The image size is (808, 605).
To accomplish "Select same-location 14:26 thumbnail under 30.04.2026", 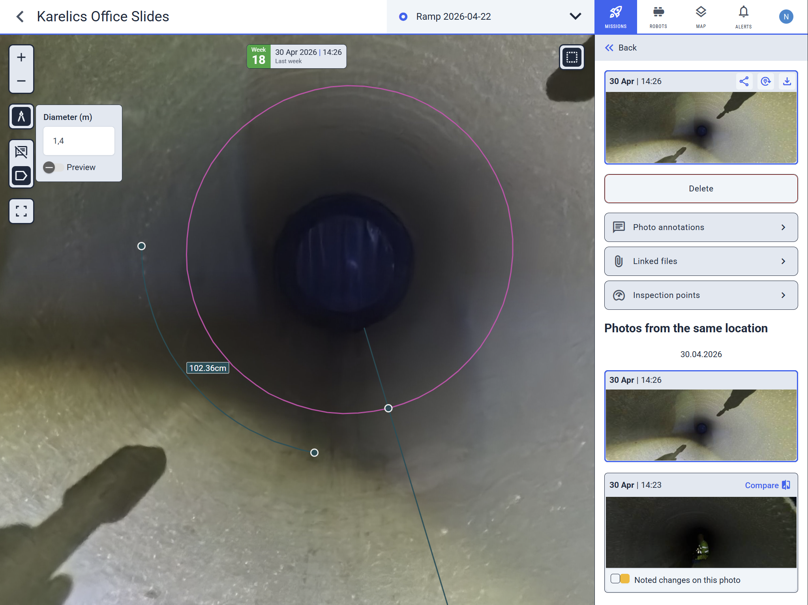I will 701,425.
